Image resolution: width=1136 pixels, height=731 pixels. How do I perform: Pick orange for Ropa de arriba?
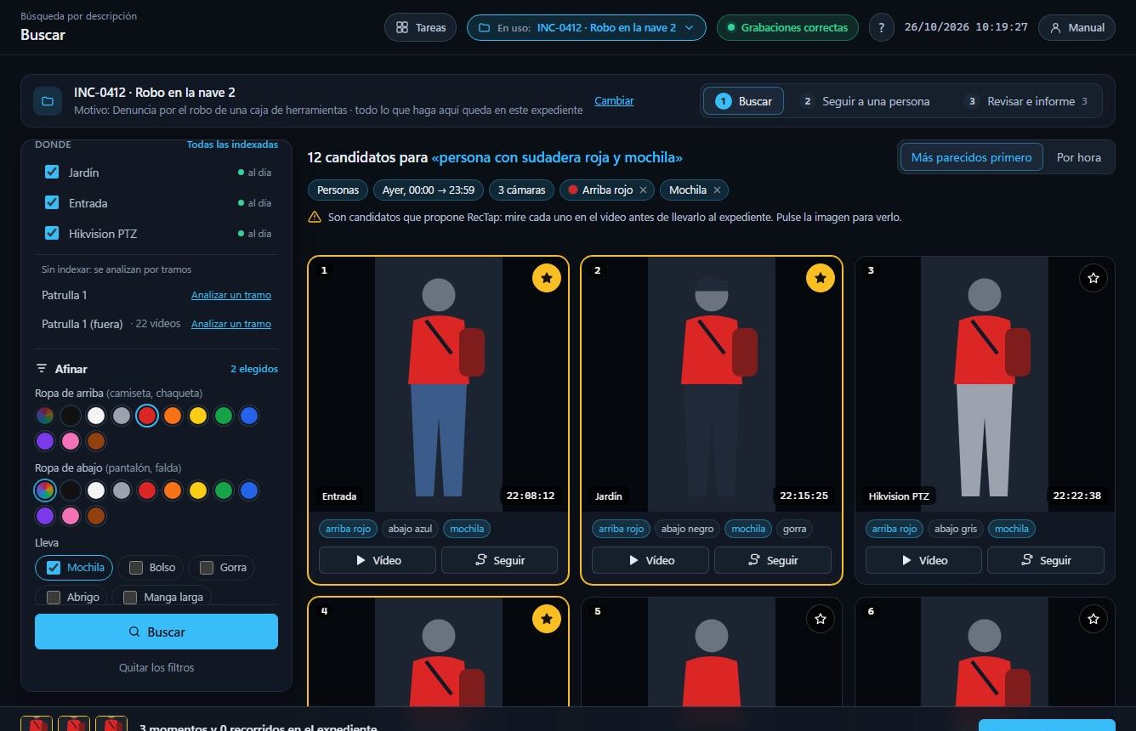pos(172,416)
